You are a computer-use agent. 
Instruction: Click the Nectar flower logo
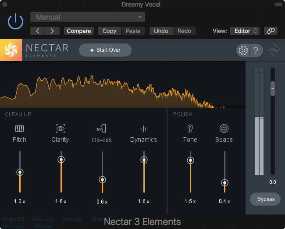[x=11, y=50]
